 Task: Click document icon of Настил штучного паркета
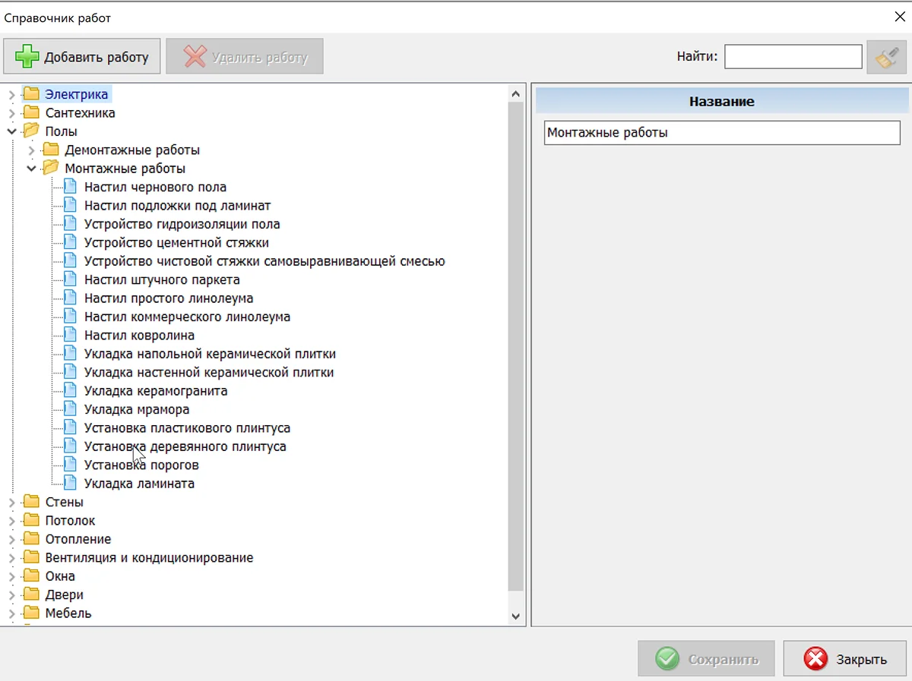coord(70,279)
